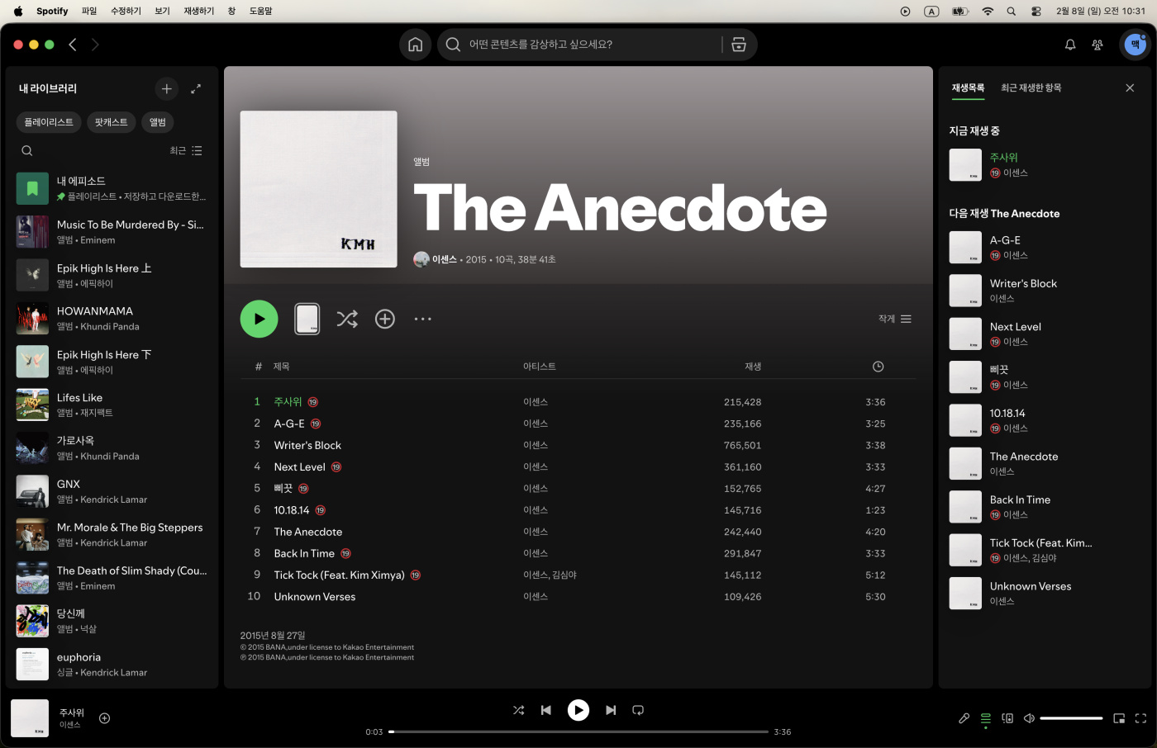Toggle the play queue panel button
This screenshot has width=1157, height=748.
pos(985,718)
